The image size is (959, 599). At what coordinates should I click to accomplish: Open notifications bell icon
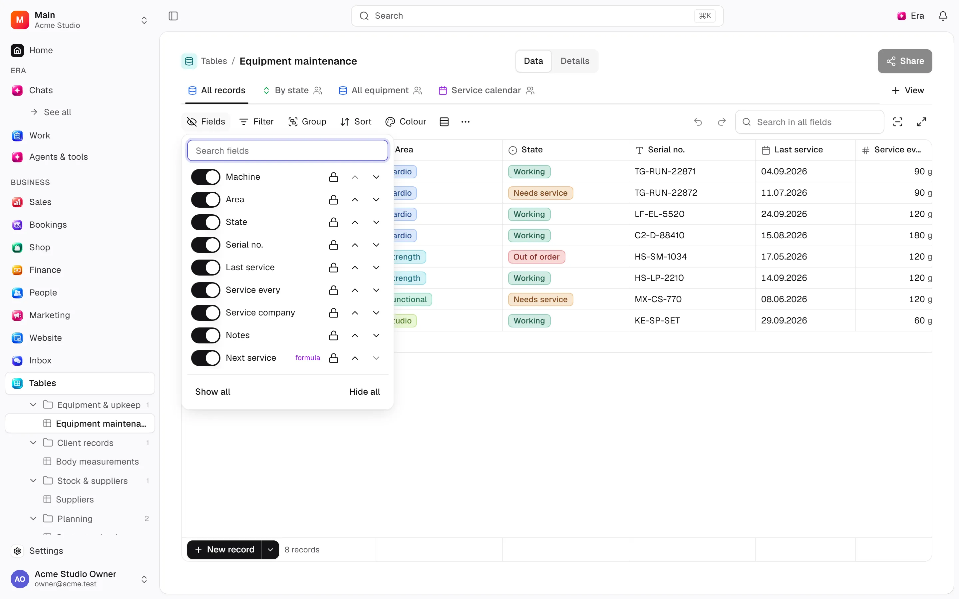pos(943,16)
